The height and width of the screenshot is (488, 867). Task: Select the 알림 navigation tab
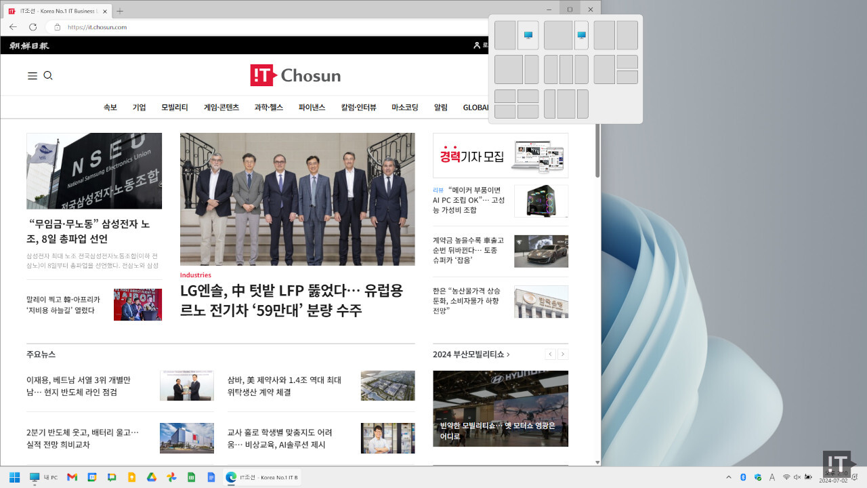coord(441,107)
